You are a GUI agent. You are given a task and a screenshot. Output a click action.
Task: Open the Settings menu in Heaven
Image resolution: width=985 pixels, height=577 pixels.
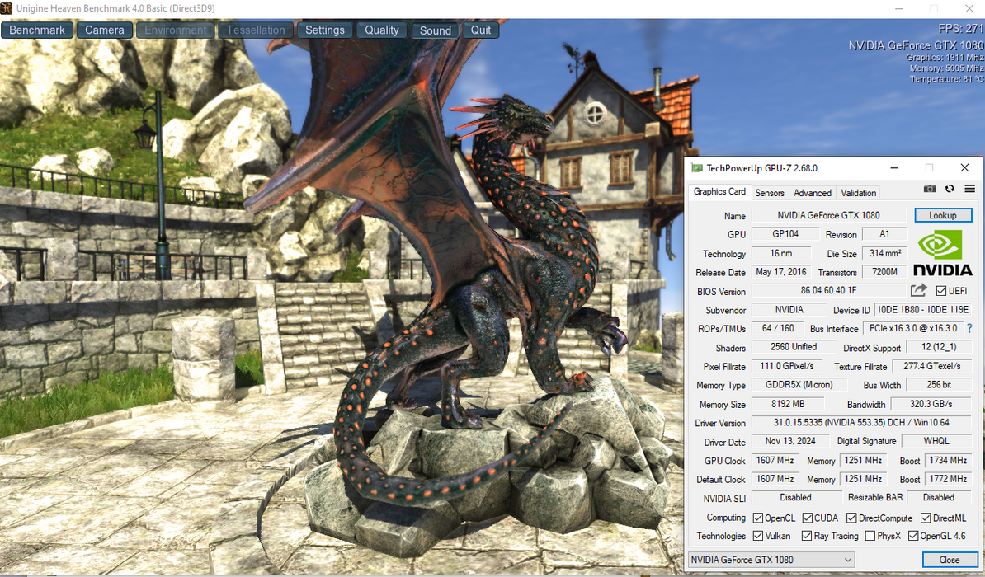click(325, 30)
